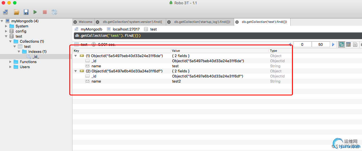Go to previous page of results

click(290, 44)
